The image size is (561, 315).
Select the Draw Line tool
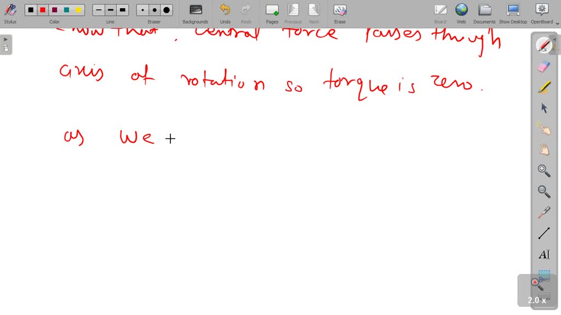tap(544, 233)
